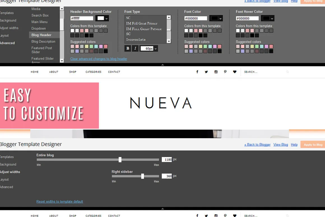Click CONTACT in upper blog menu
This screenshot has width=325, height=217.
[x=114, y=72]
